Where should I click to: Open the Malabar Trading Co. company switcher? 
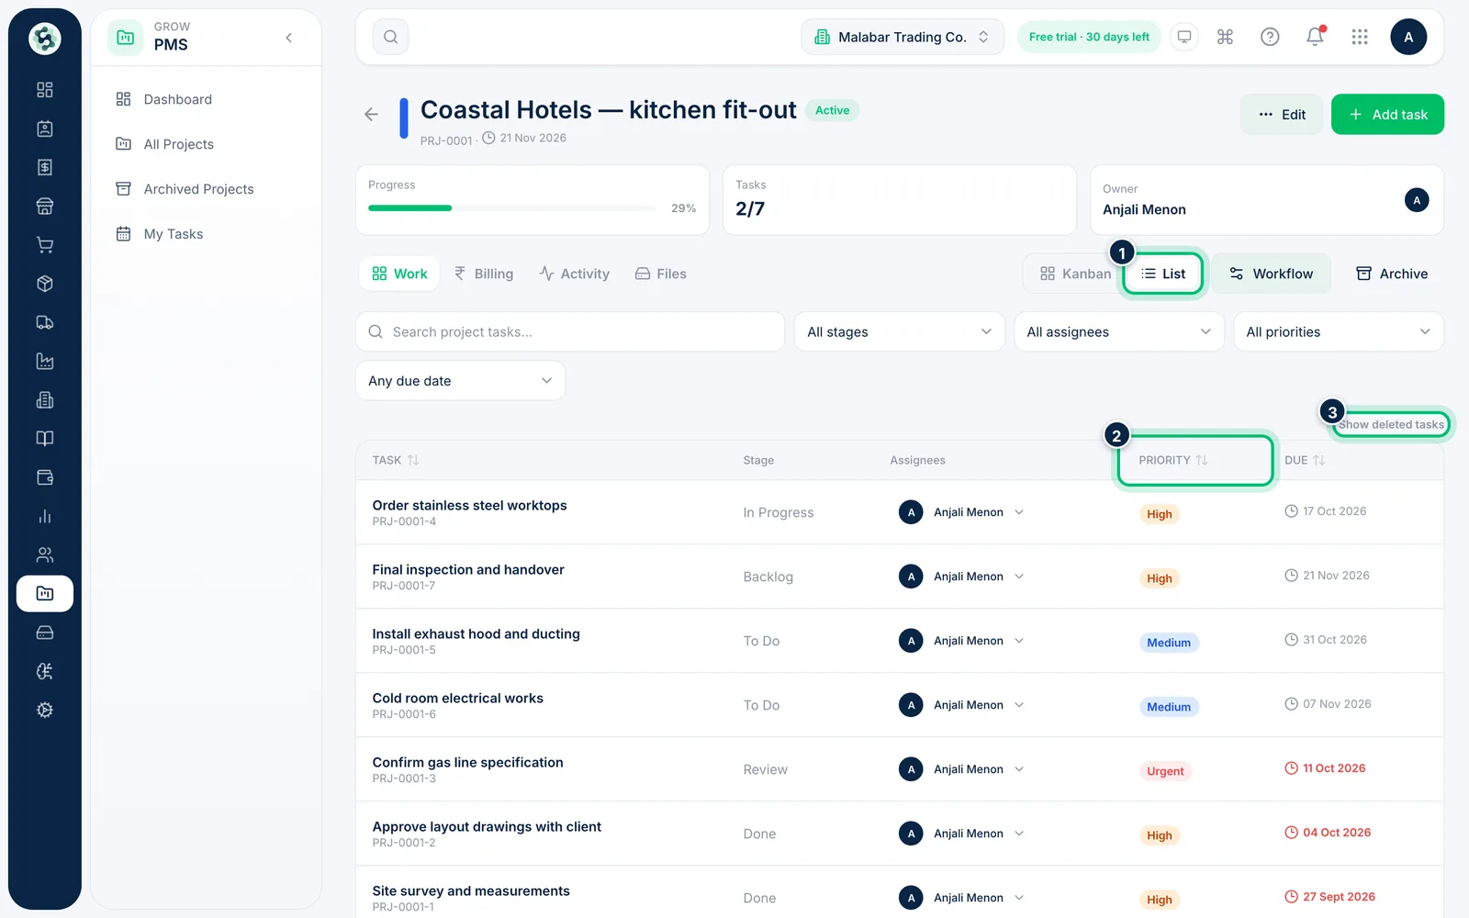[903, 37]
